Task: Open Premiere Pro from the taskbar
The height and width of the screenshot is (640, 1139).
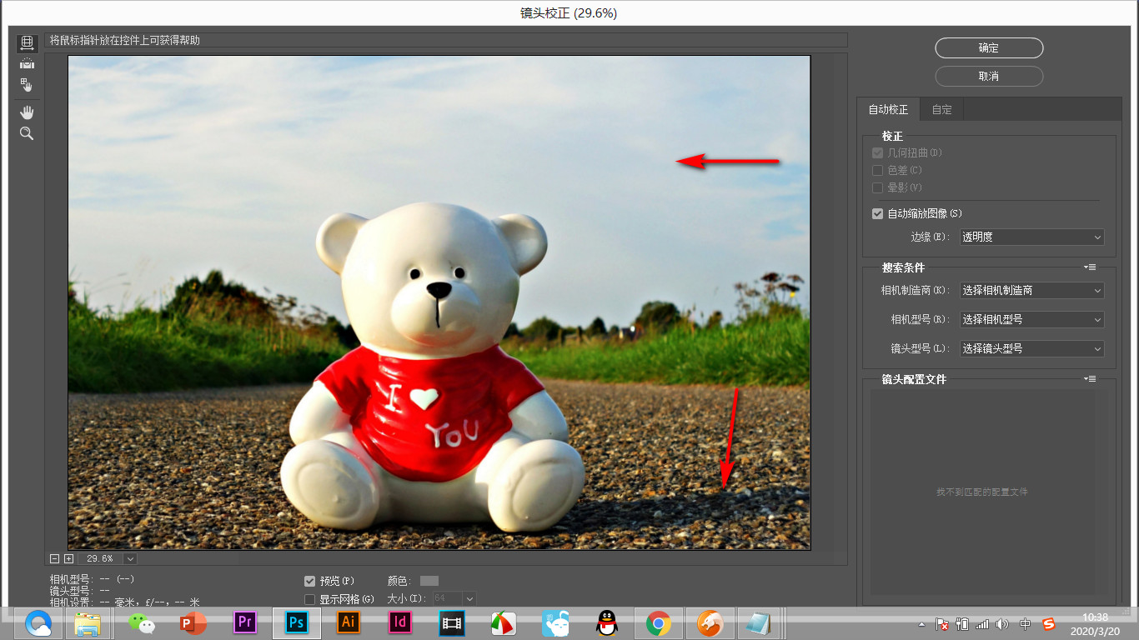Action: (x=245, y=622)
